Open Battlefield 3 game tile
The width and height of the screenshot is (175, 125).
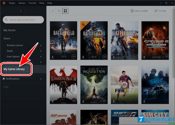63,41
